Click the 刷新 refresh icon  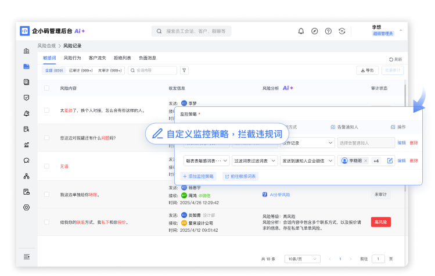(x=391, y=59)
